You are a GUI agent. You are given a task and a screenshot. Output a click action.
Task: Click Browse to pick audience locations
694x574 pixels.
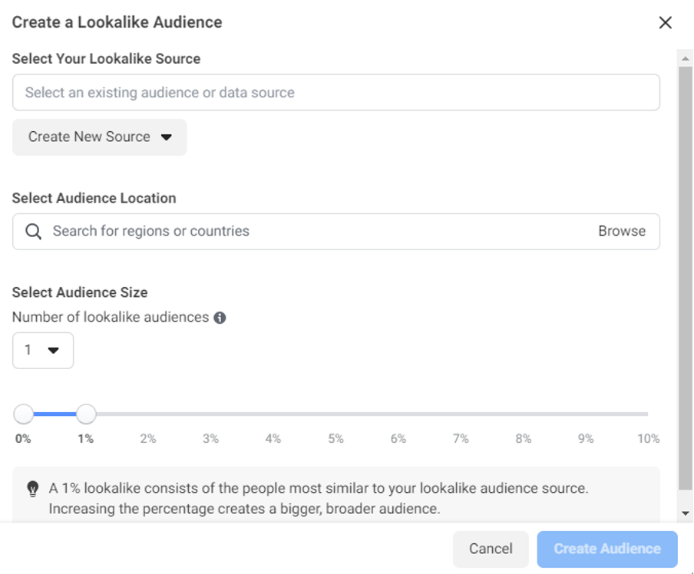pos(623,230)
